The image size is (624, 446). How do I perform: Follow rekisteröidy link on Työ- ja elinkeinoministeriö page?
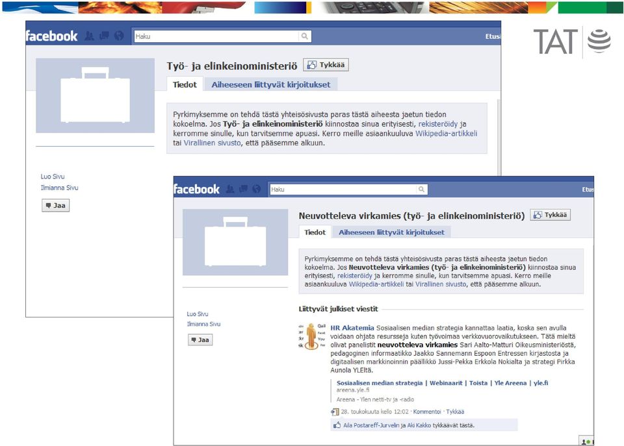437,124
